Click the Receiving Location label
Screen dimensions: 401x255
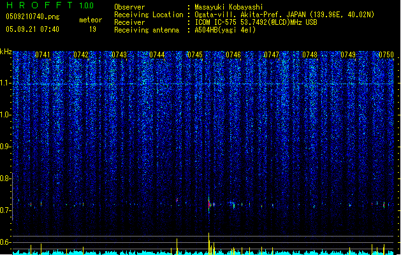coord(149,15)
